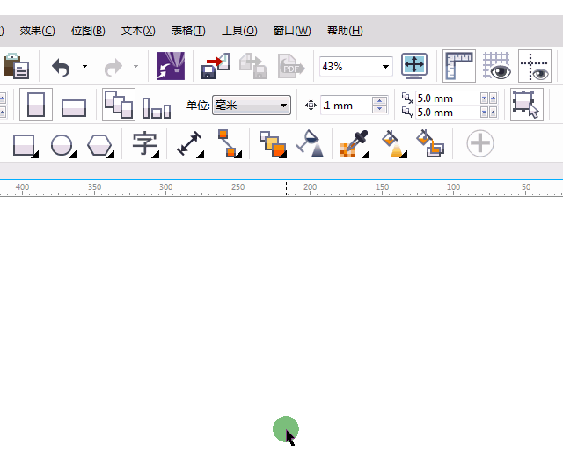Select the Connector tool
The image size is (563, 452).
(x=229, y=143)
